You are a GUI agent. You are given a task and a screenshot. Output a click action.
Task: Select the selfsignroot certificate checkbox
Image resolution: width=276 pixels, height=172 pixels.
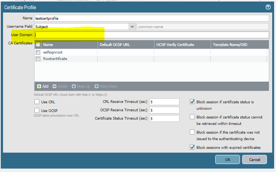click(x=38, y=52)
